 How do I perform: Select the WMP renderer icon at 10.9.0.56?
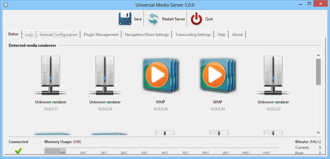pyautogui.click(x=161, y=75)
